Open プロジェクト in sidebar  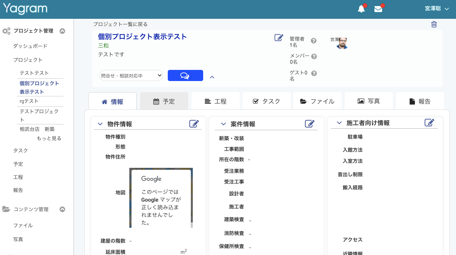pos(28,60)
